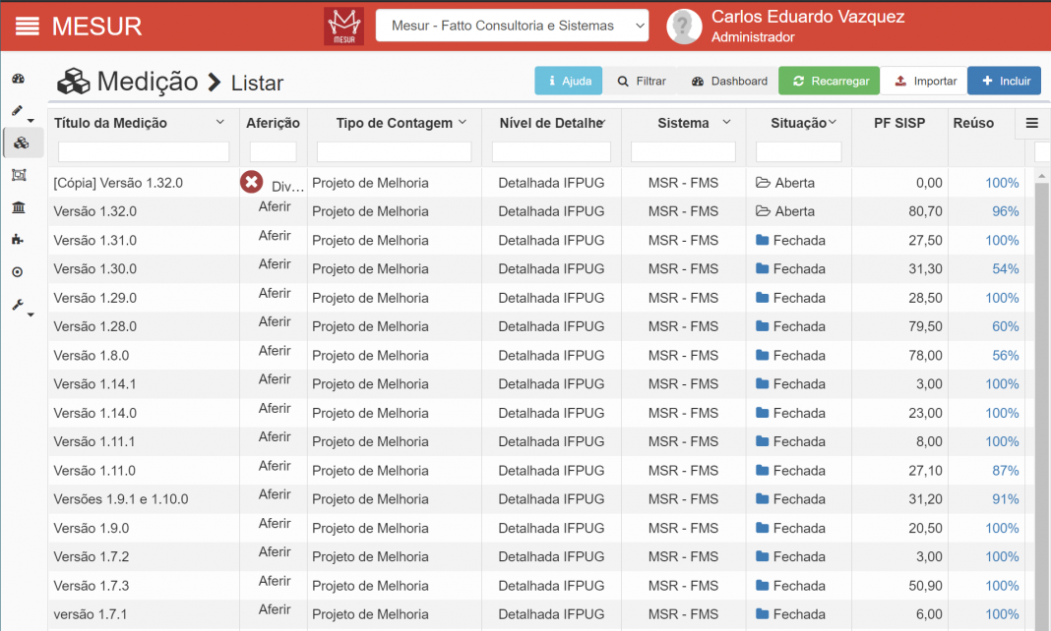Click the Aferição filter field
This screenshot has height=631, width=1051.
pyautogui.click(x=273, y=152)
